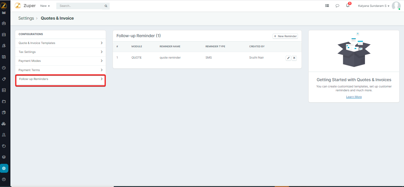
Task: Open the price tag icon in sidebar
Action: click(x=4, y=79)
